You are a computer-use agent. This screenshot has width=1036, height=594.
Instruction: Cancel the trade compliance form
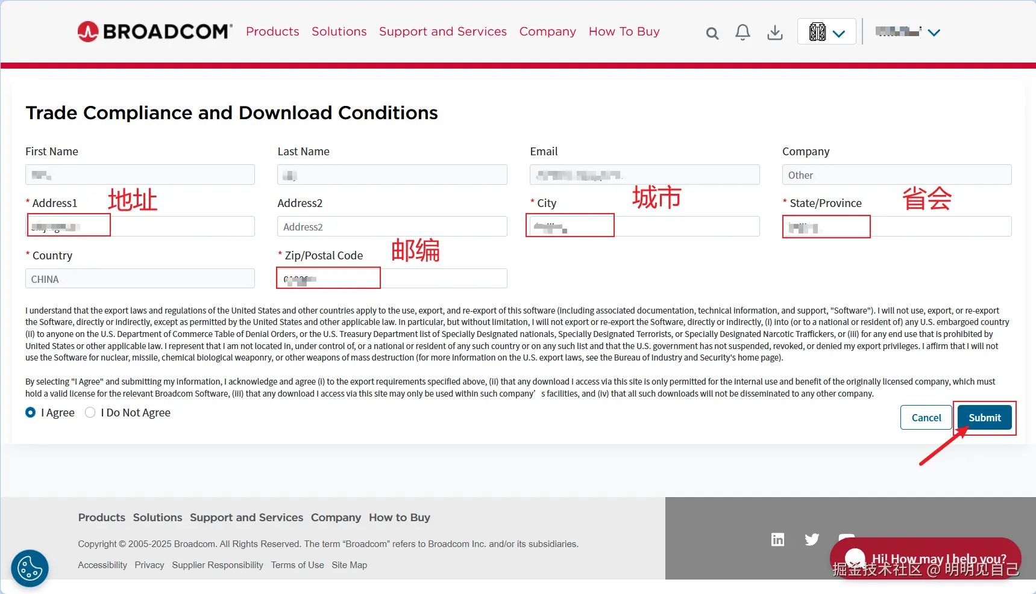[x=926, y=418]
